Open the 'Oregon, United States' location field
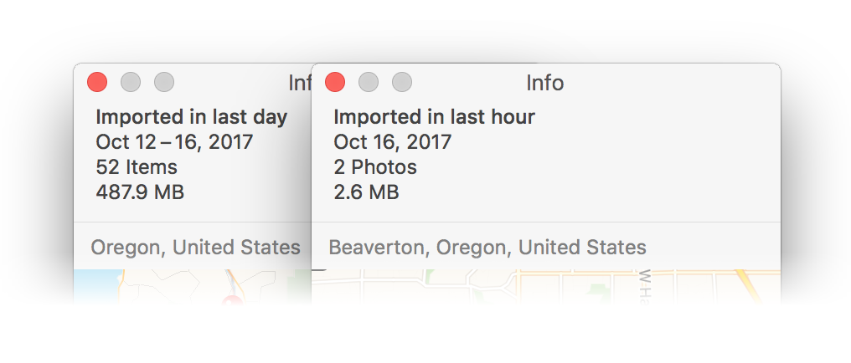851x363 pixels. [195, 248]
